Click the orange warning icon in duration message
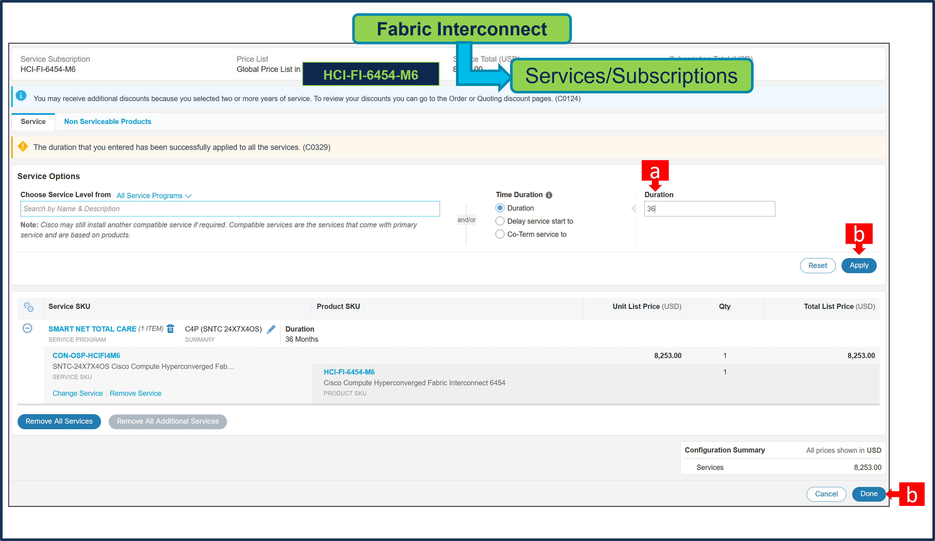 pyautogui.click(x=23, y=147)
